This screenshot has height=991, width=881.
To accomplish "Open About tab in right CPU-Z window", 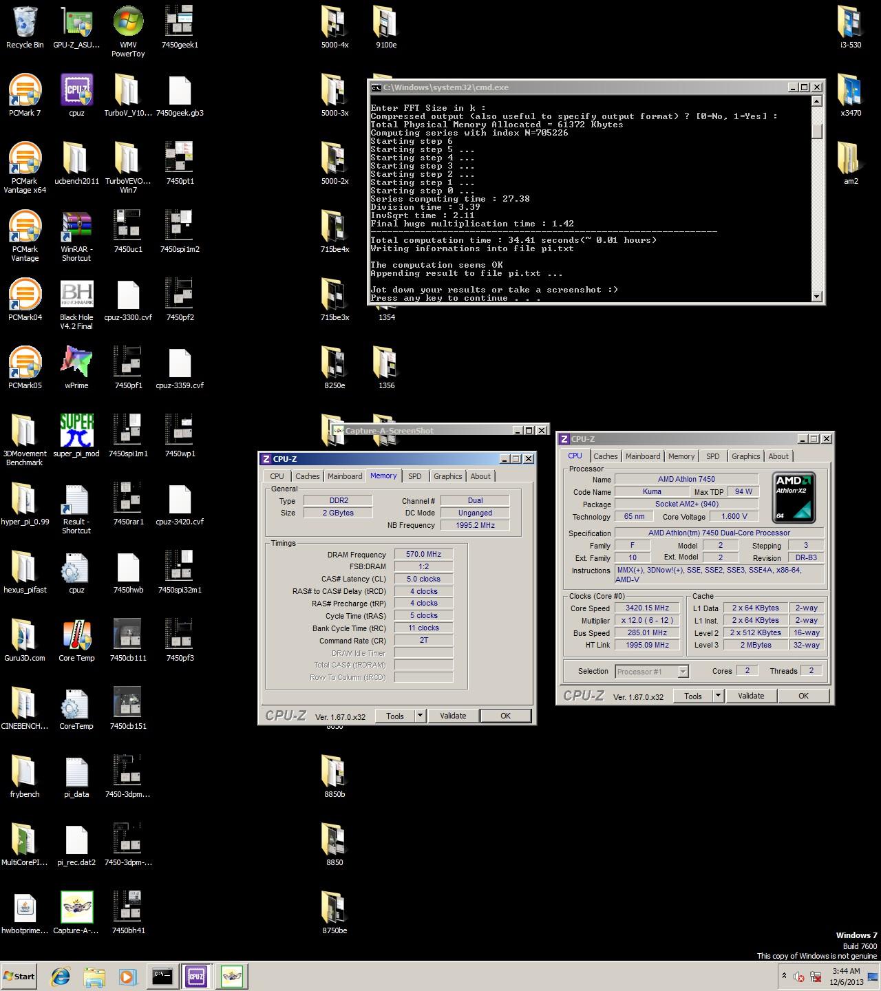I will [778, 456].
